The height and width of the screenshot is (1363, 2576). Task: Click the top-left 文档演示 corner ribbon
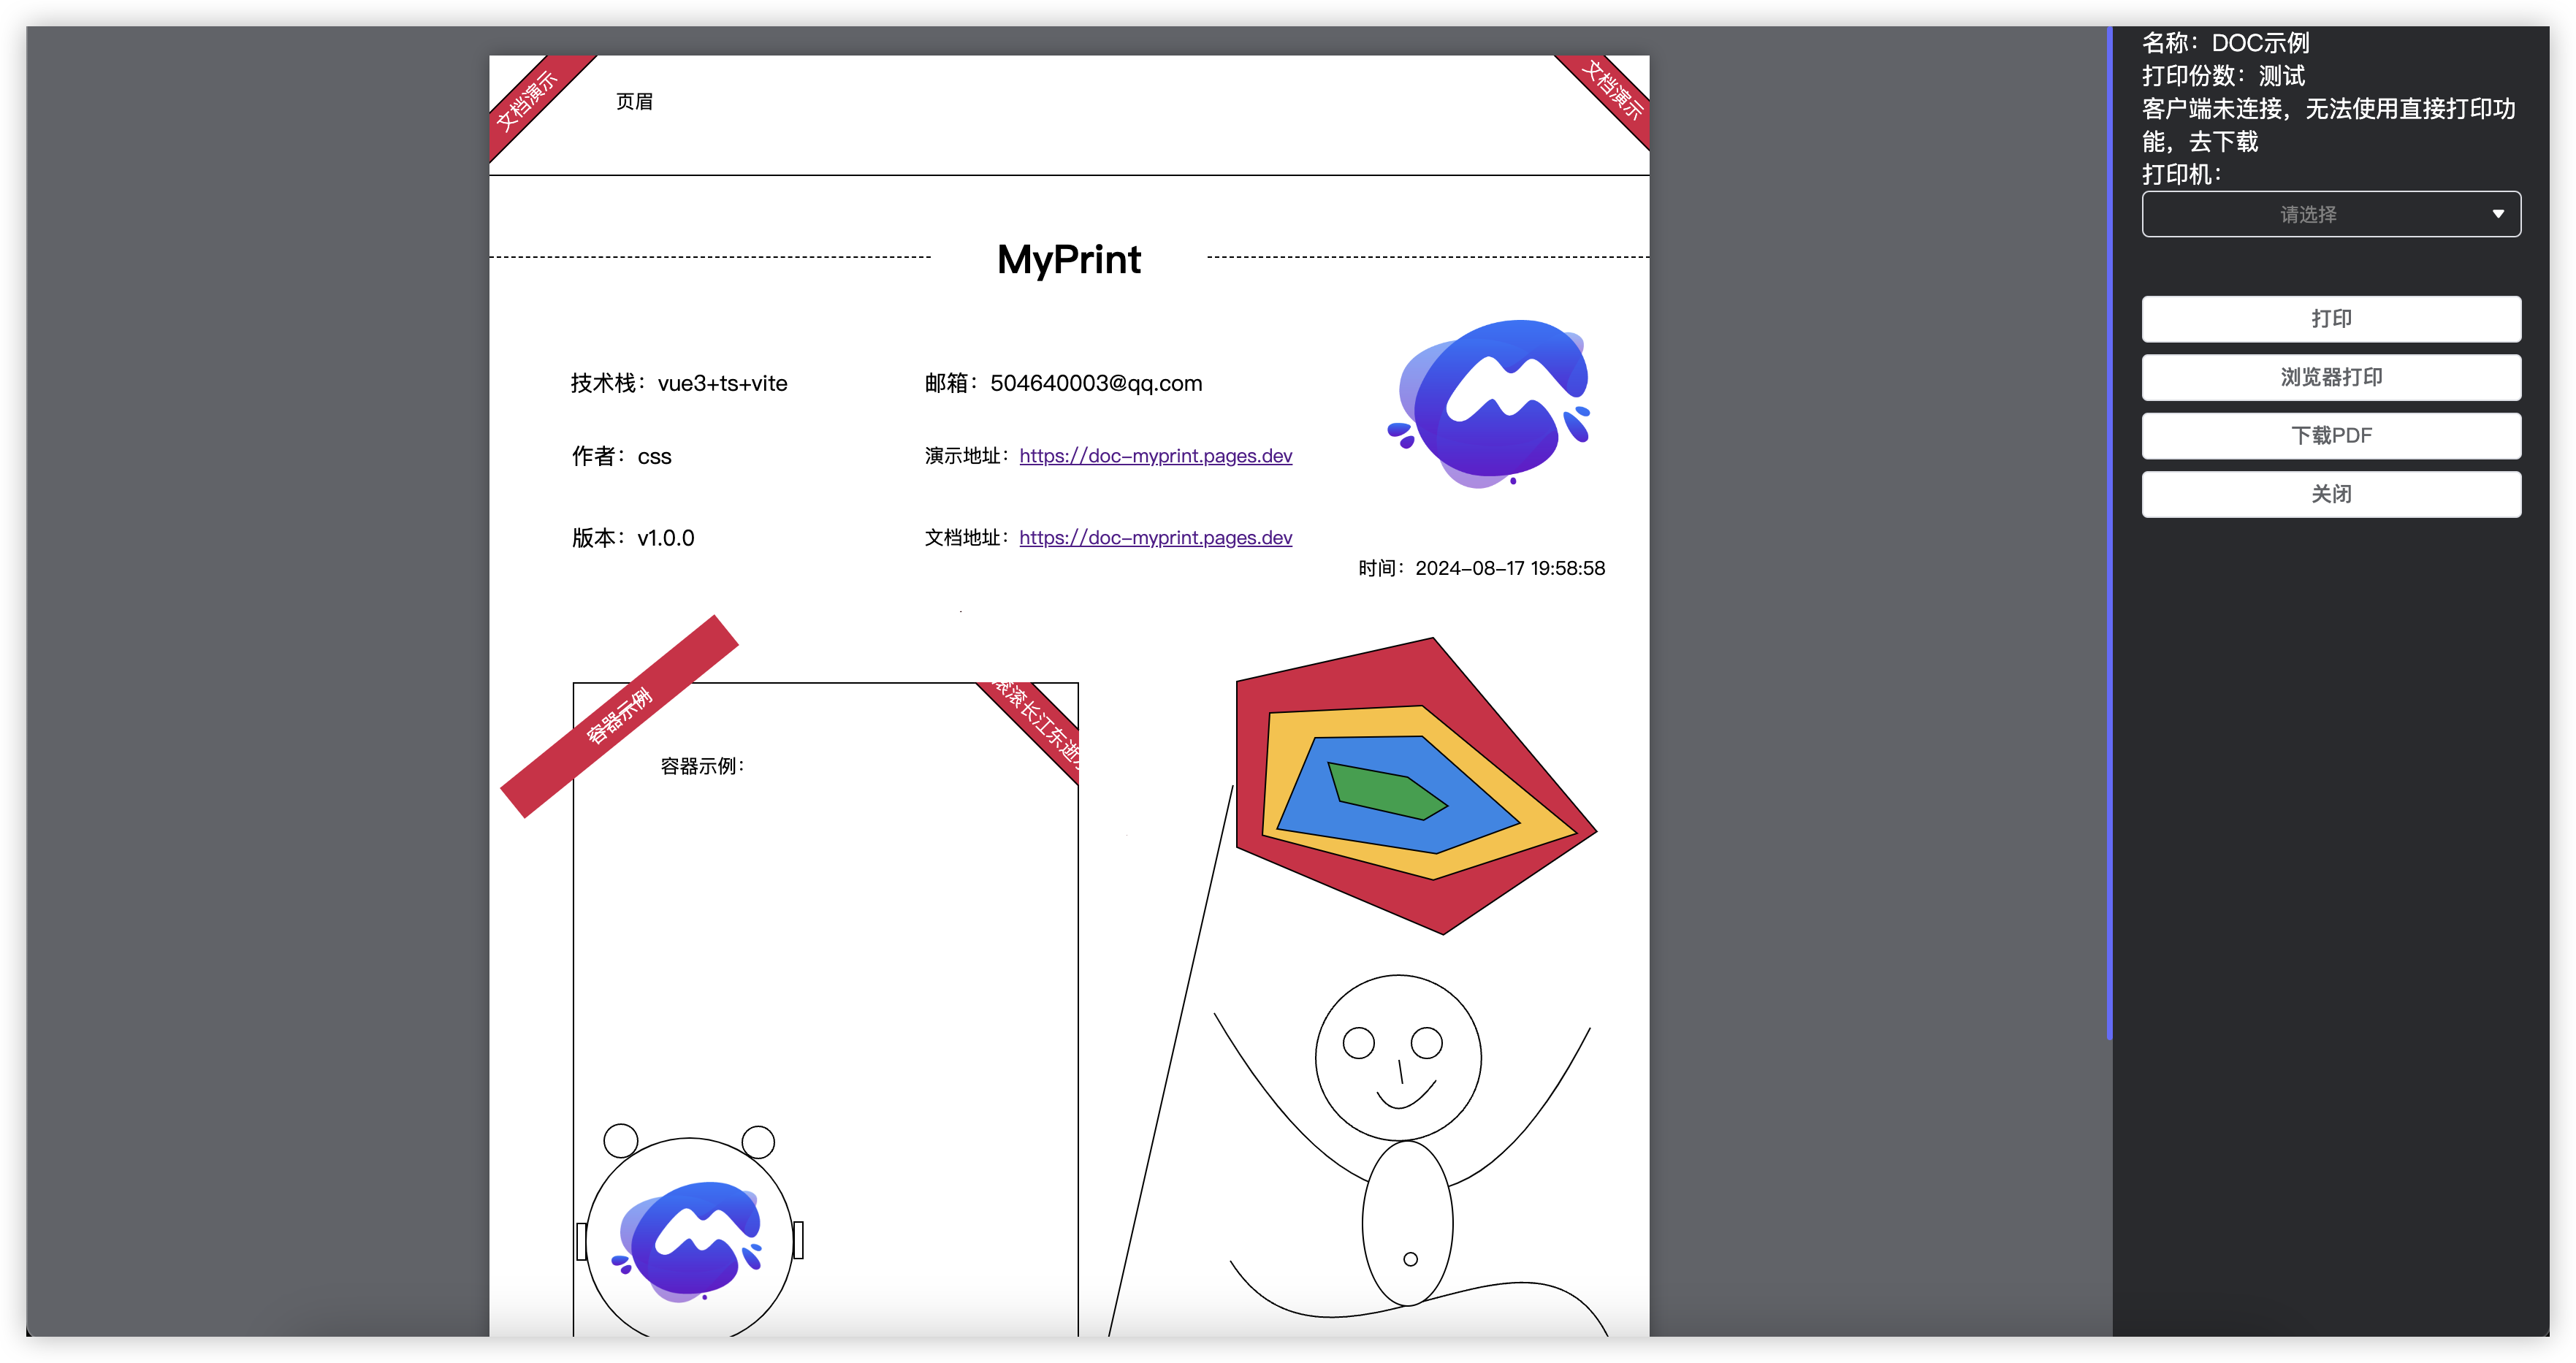click(527, 101)
